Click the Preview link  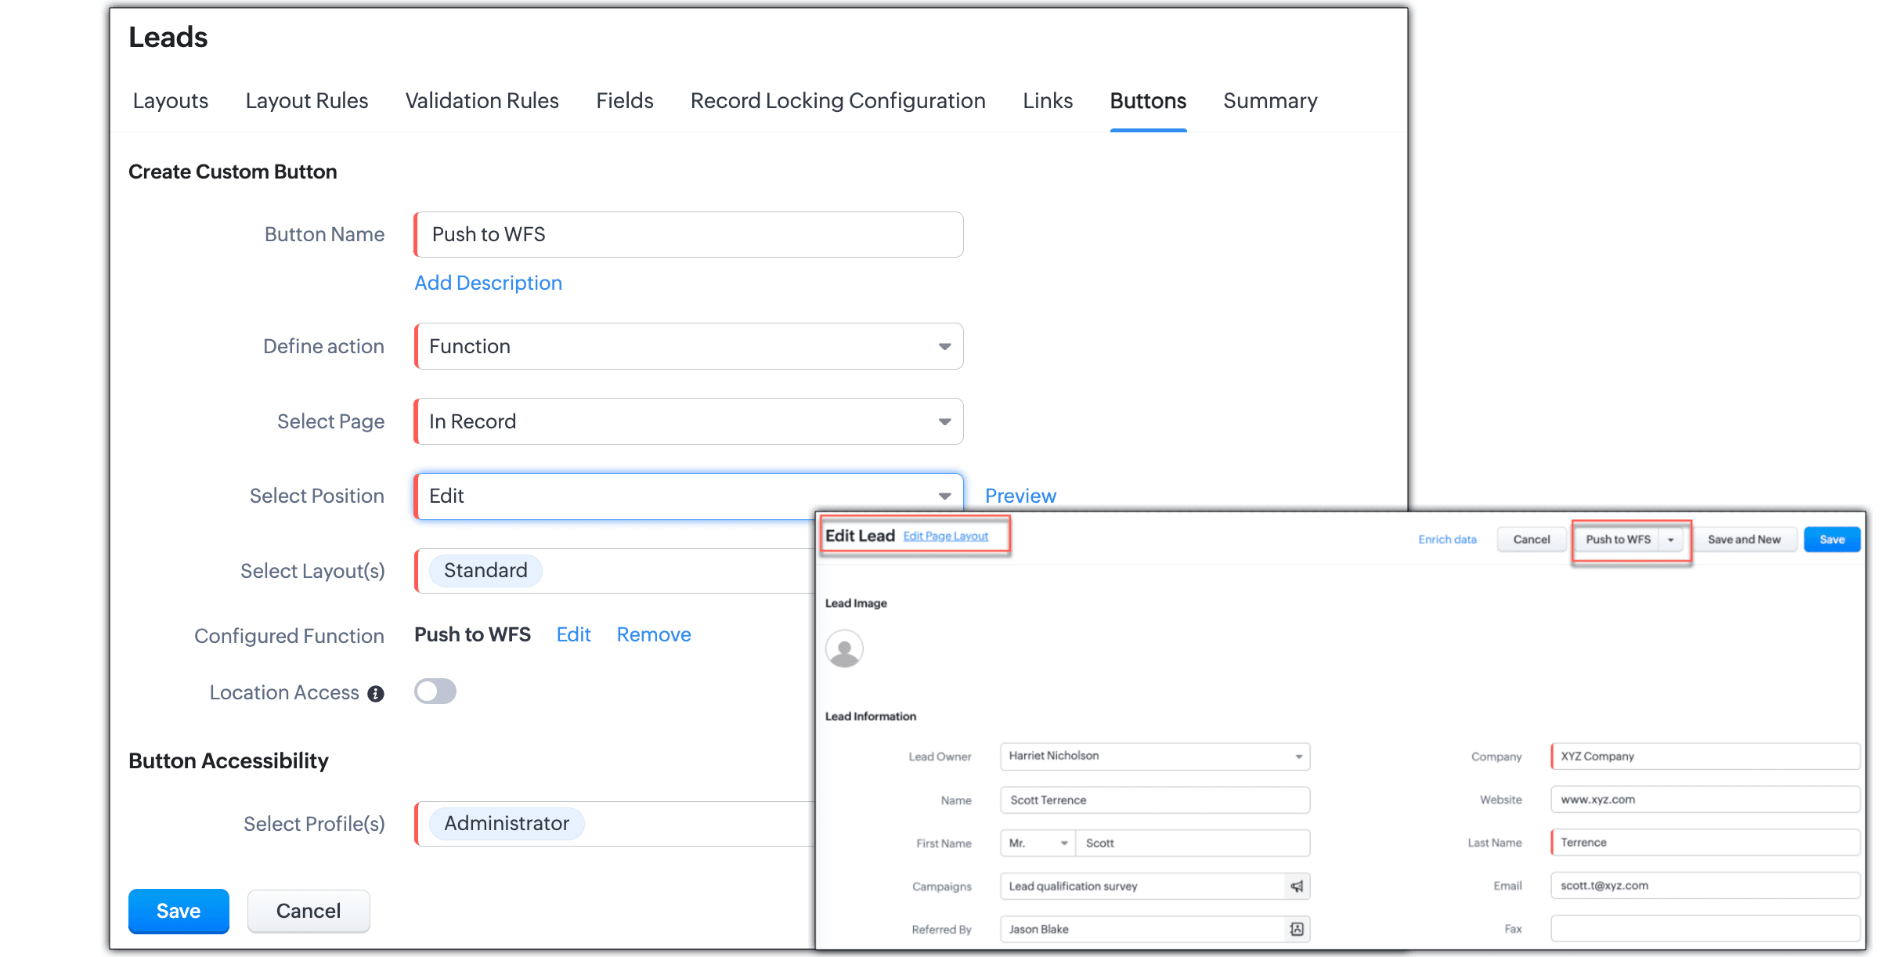1020,496
